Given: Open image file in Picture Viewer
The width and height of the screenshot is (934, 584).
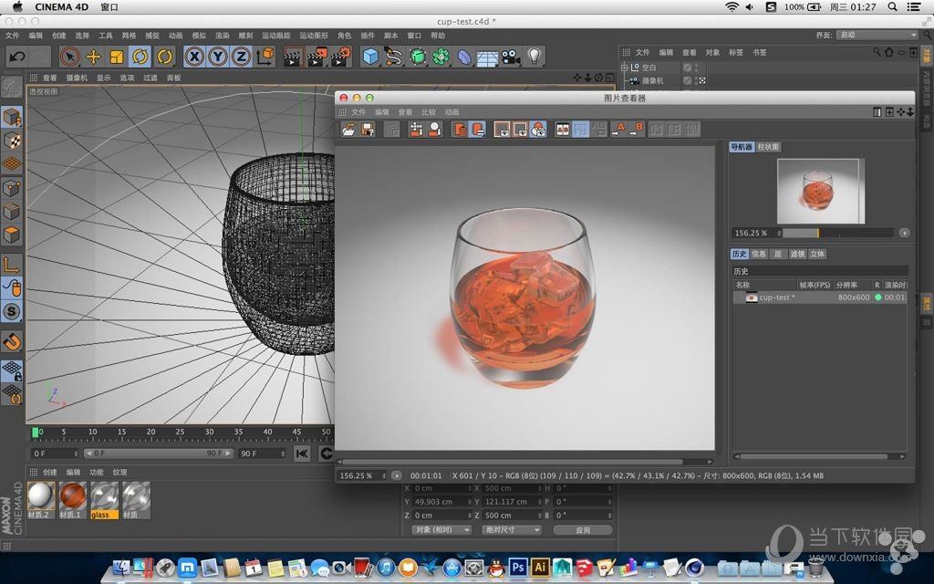Looking at the screenshot, I should click(x=349, y=130).
